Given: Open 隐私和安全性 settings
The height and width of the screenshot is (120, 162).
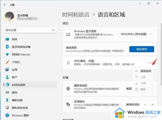Looking at the screenshot, I should (x=30, y=108).
